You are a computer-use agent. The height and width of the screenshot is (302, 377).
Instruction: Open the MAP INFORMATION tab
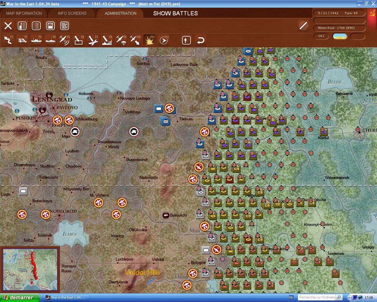[24, 13]
